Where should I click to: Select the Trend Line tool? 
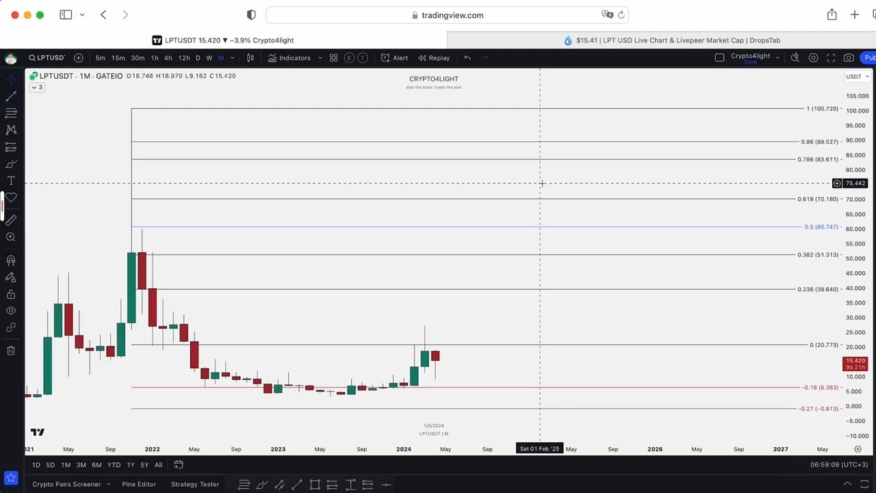pyautogui.click(x=10, y=97)
